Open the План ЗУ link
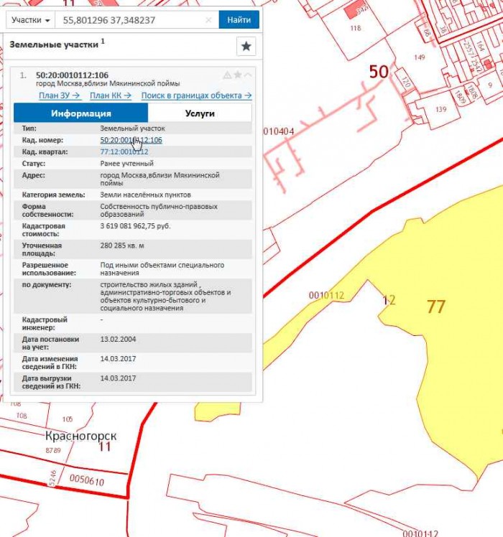The width and height of the screenshot is (503, 537). pyautogui.click(x=59, y=95)
